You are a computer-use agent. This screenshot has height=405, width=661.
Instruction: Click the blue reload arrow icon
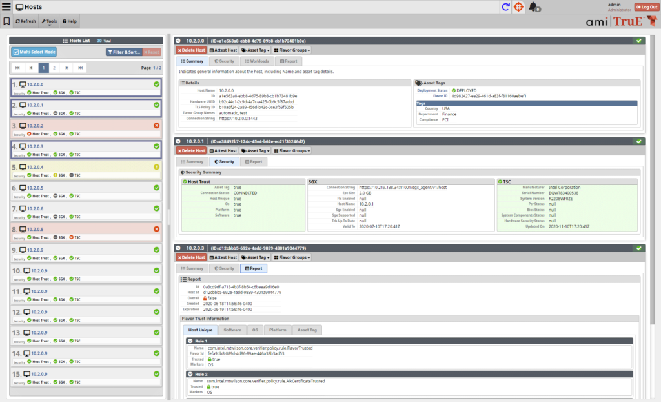505,7
